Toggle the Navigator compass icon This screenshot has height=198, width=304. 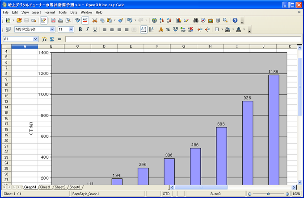[203, 20]
